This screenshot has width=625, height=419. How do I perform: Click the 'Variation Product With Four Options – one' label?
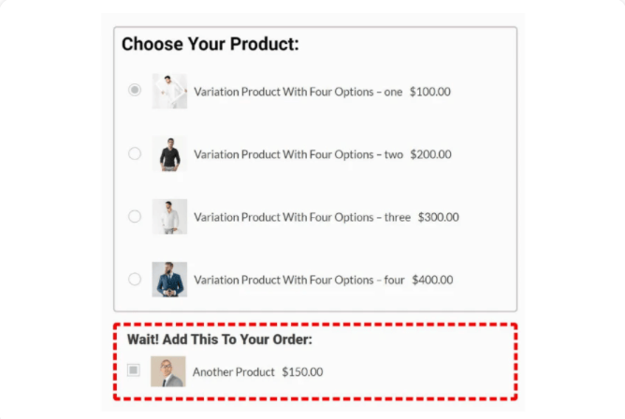(x=298, y=92)
